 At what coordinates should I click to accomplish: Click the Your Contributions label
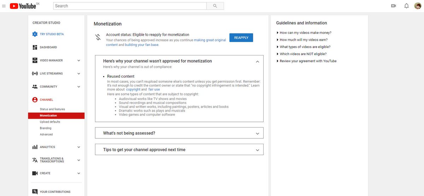55,192
